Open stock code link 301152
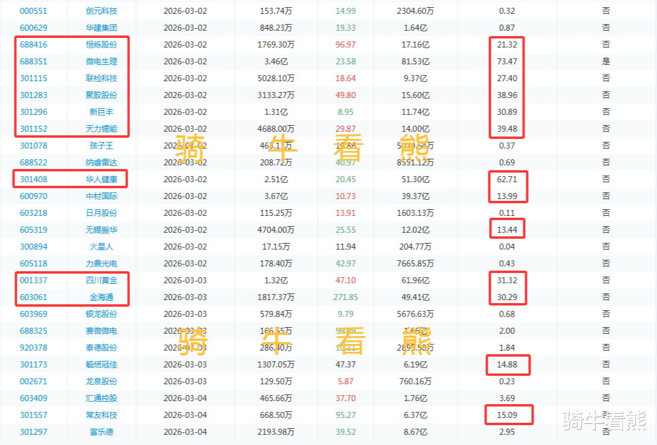The image size is (657, 445). pyautogui.click(x=34, y=129)
